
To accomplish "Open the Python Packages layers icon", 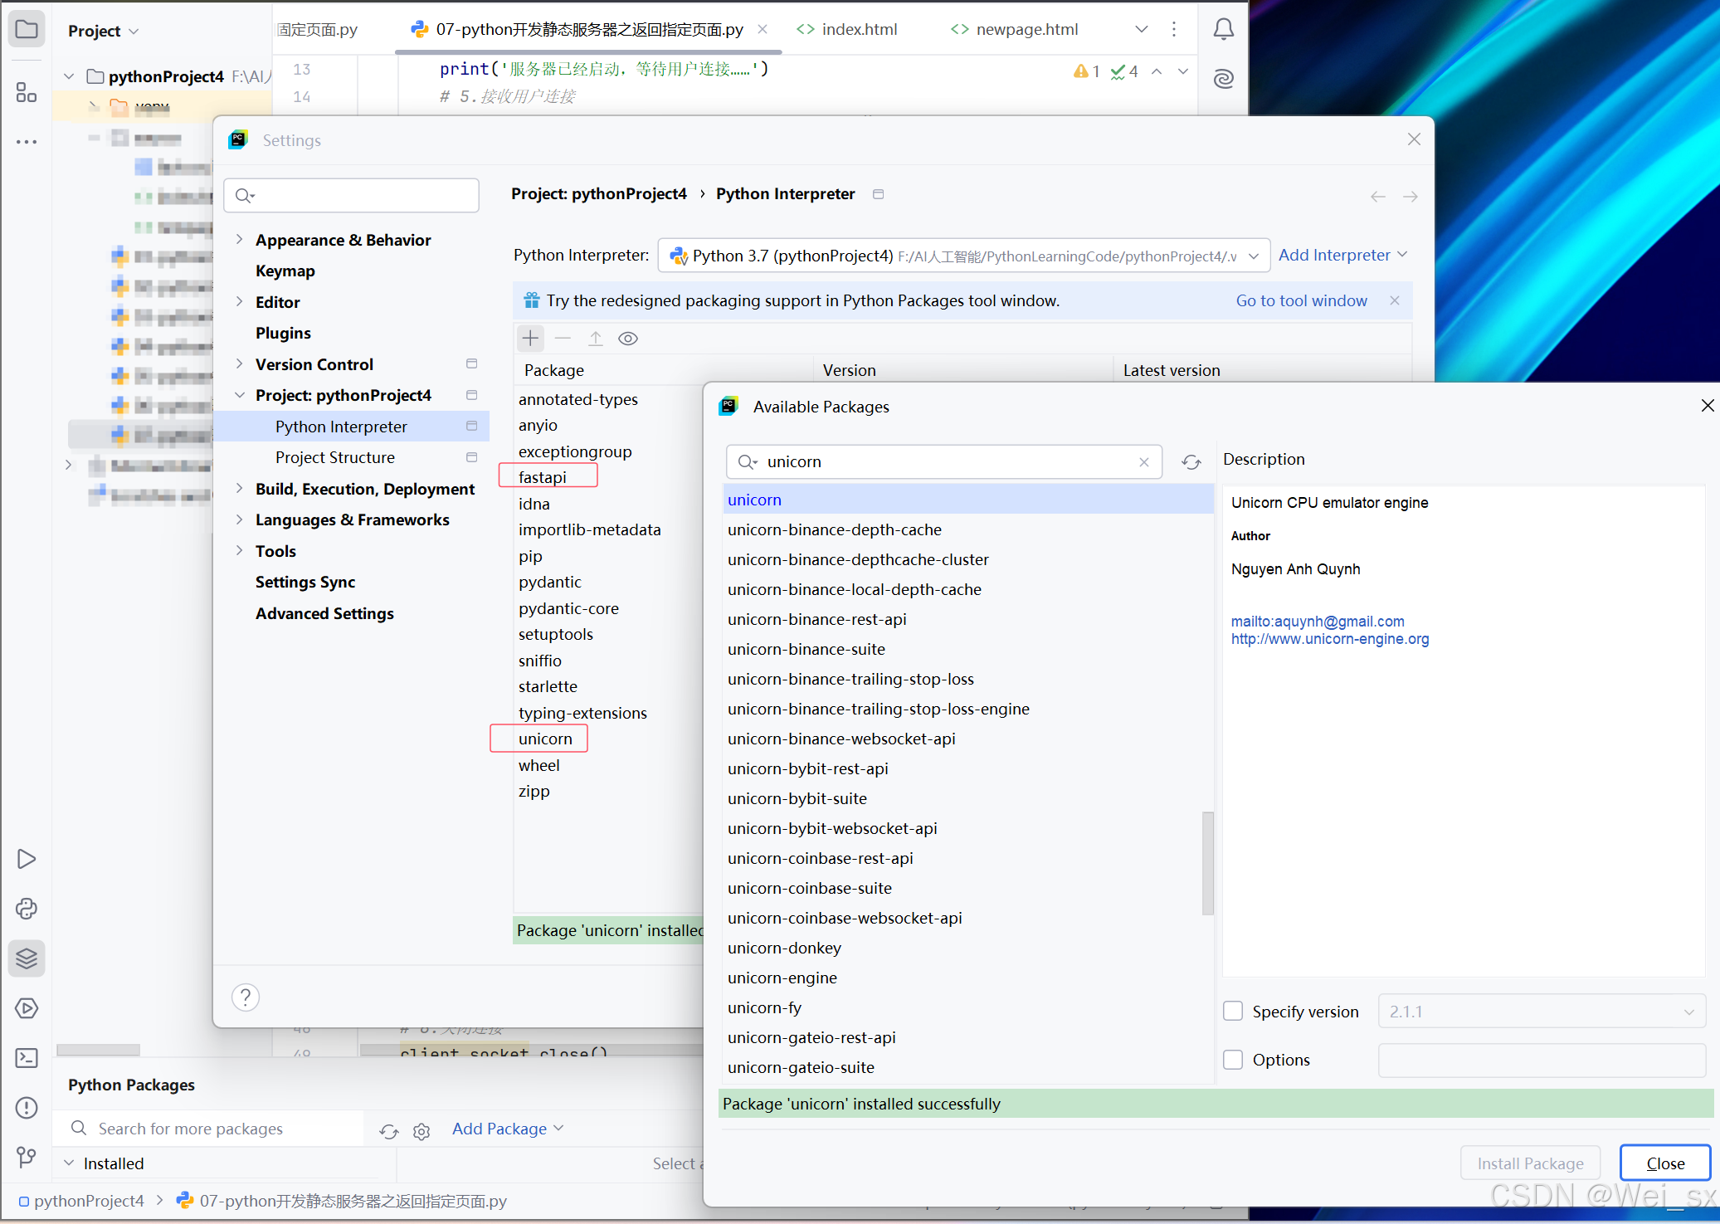I will pos(27,958).
